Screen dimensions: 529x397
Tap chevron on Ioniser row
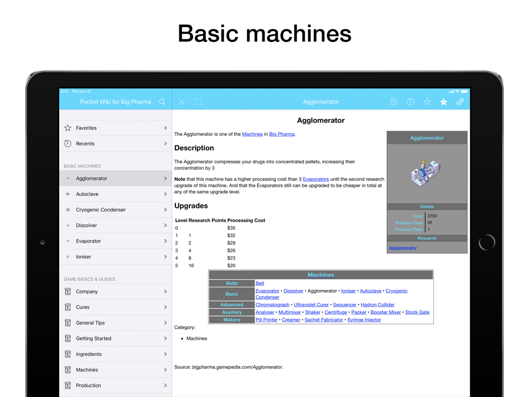[x=165, y=257]
